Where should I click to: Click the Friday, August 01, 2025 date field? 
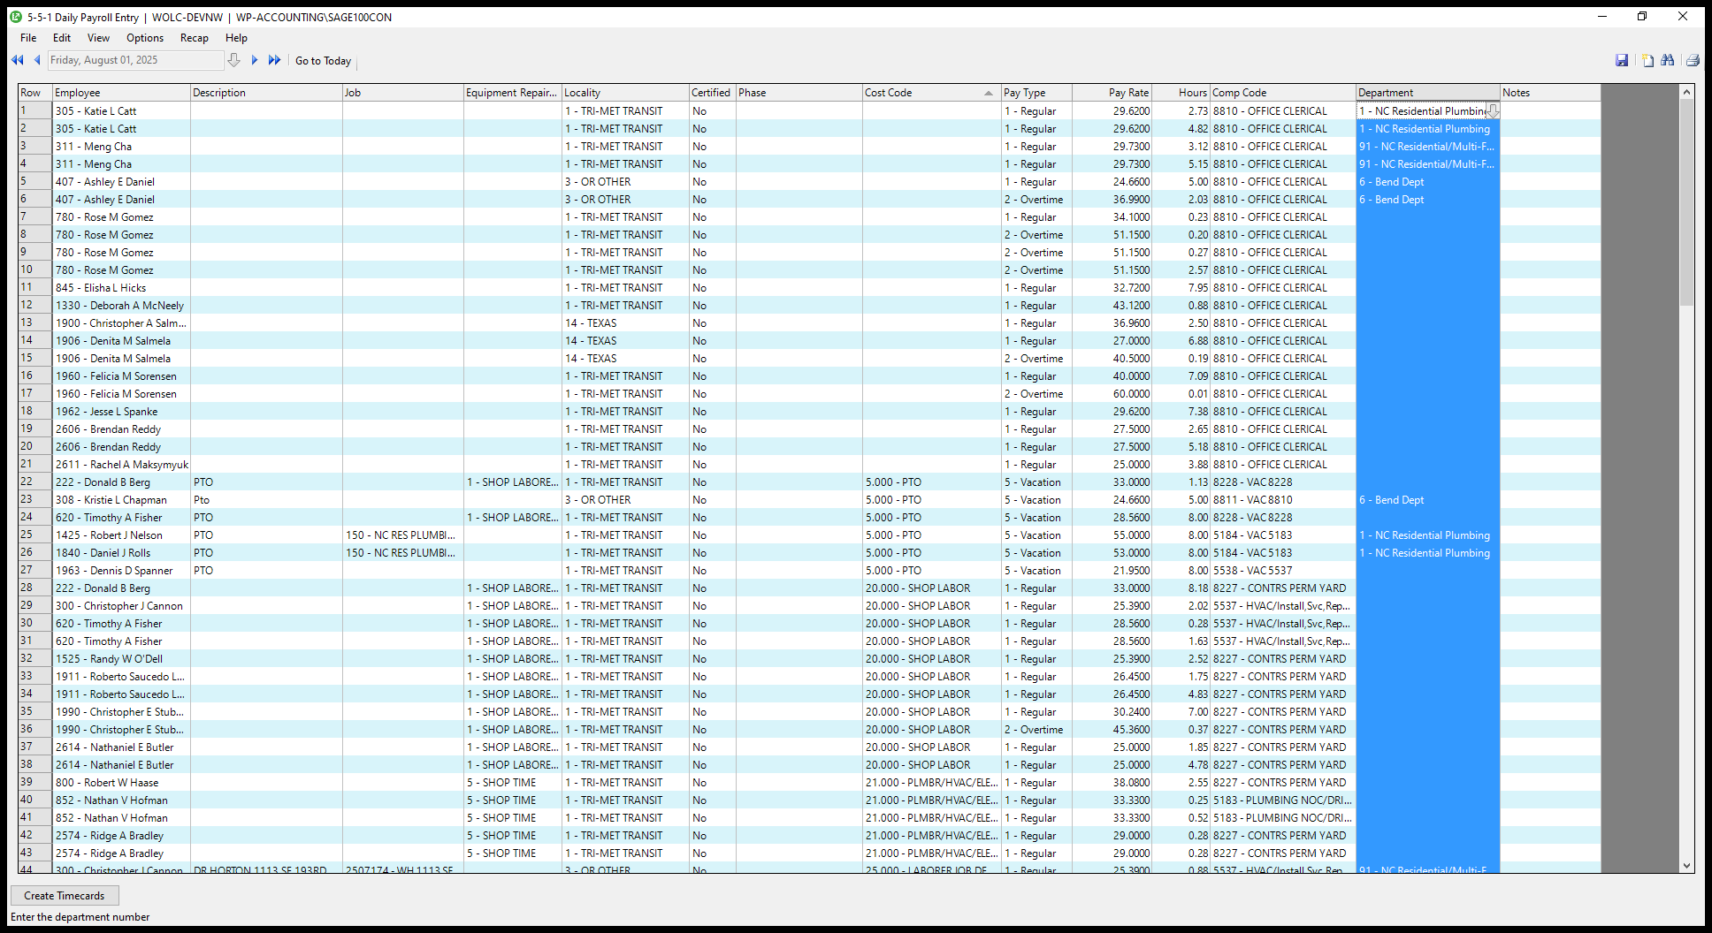pyautogui.click(x=134, y=60)
